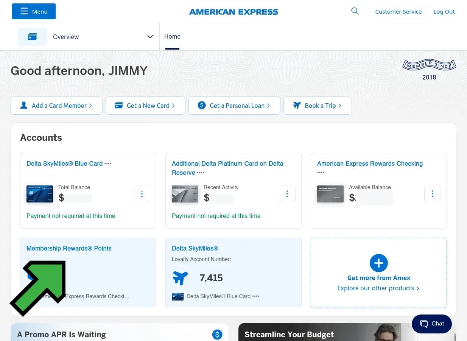Click Total Balance label on Blue Card

74,187
